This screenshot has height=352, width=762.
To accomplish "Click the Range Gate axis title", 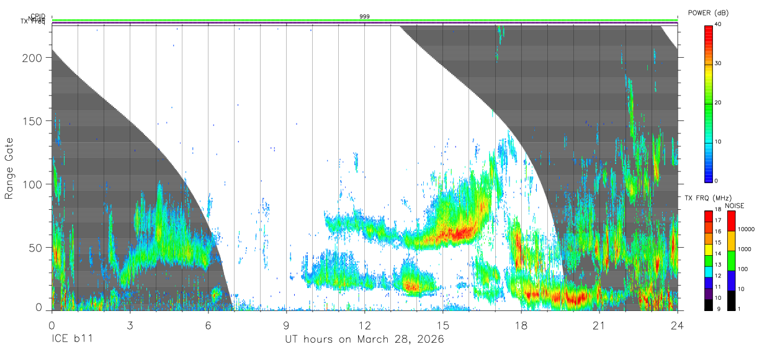I will (9, 168).
